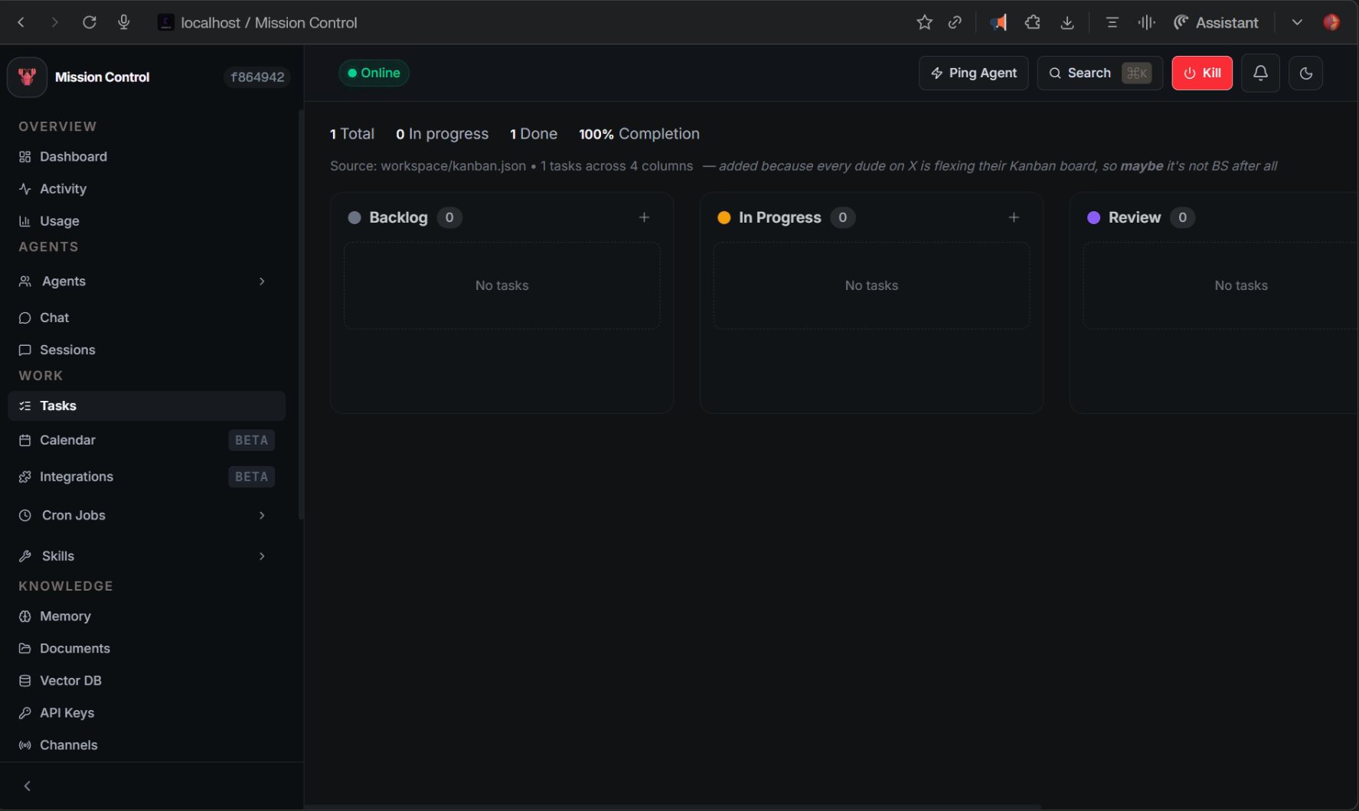Open the browser downloads icon

(x=1067, y=23)
